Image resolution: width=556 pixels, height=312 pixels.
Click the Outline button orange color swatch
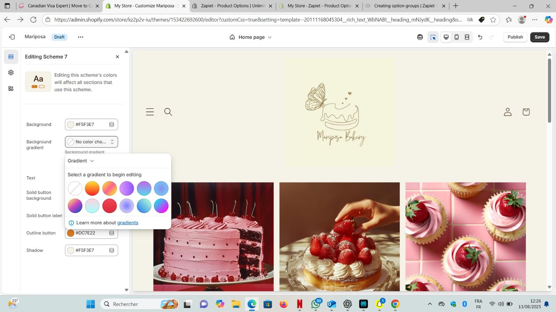pyautogui.click(x=71, y=233)
